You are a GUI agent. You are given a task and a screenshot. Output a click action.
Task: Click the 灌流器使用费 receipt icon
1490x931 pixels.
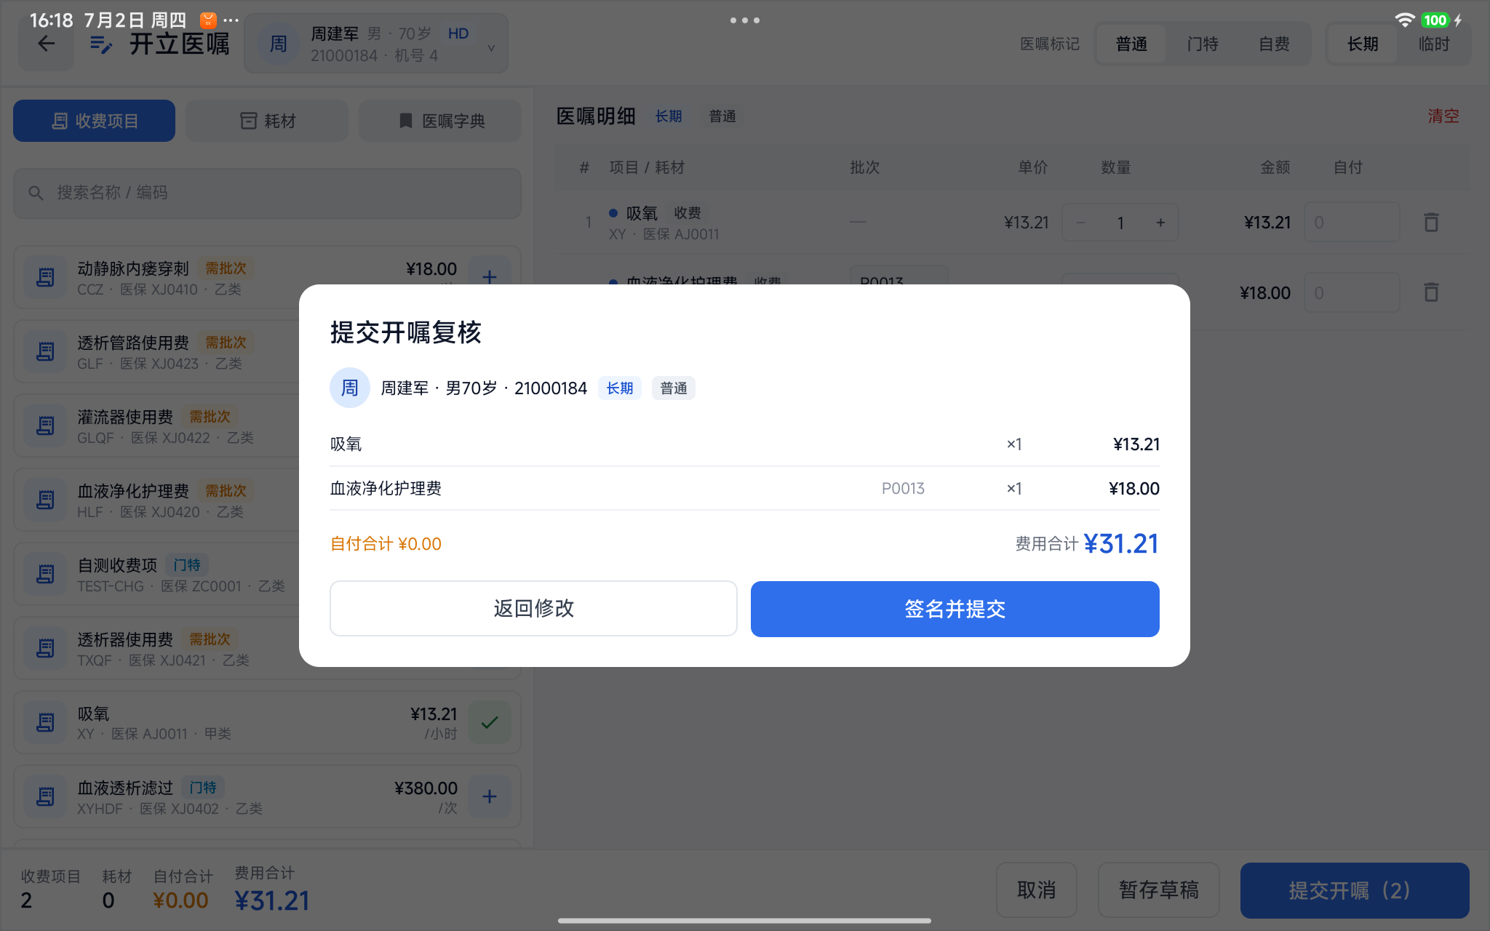pyautogui.click(x=45, y=425)
